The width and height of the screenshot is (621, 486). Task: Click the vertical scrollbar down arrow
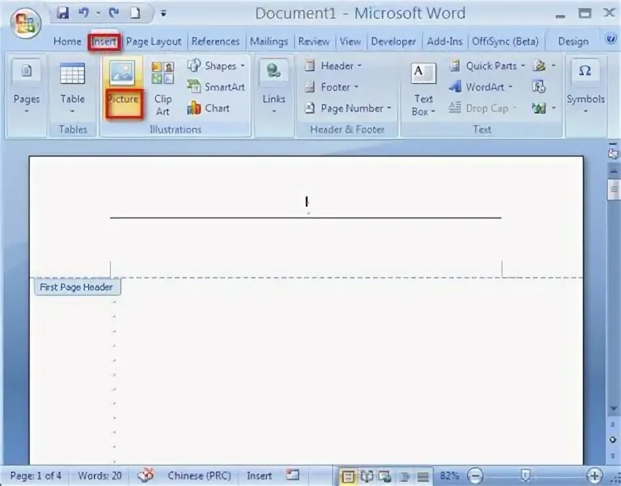(613, 408)
